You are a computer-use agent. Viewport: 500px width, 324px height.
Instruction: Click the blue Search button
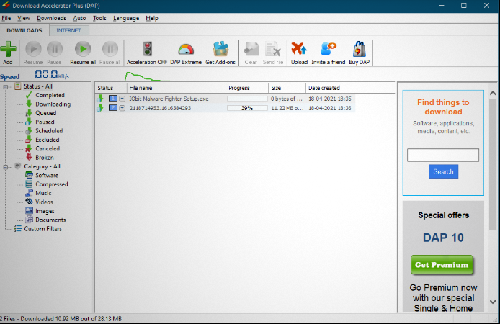[443, 171]
